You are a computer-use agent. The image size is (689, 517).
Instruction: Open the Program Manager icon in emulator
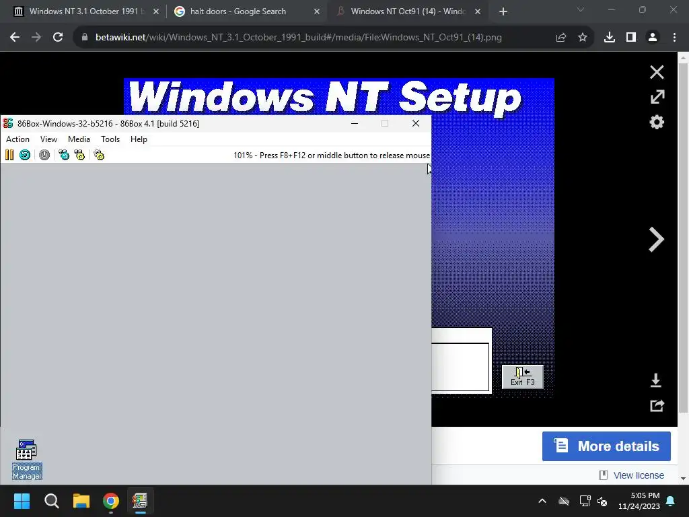[x=27, y=459]
